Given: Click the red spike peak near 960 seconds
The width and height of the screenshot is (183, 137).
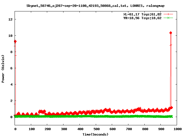Looking at the screenshot, I should pos(171,33).
